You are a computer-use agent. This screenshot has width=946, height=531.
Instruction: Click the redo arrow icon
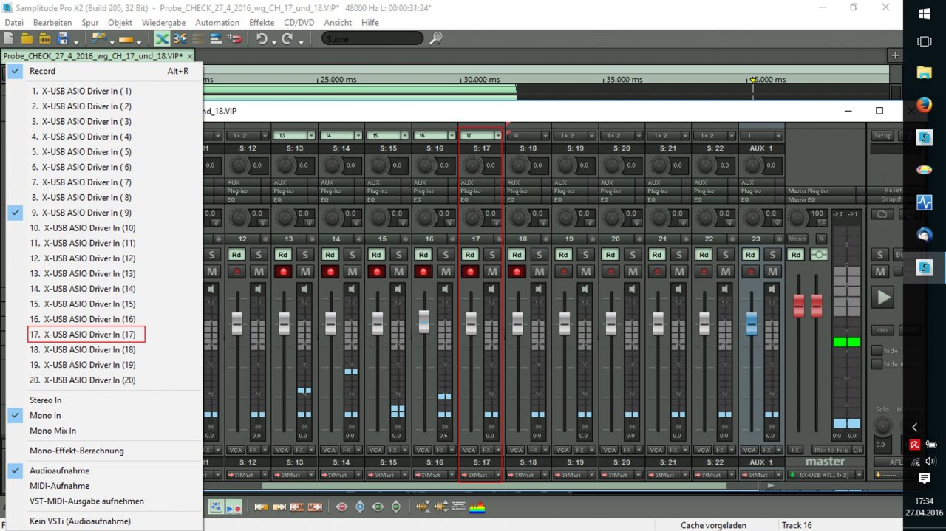click(286, 38)
